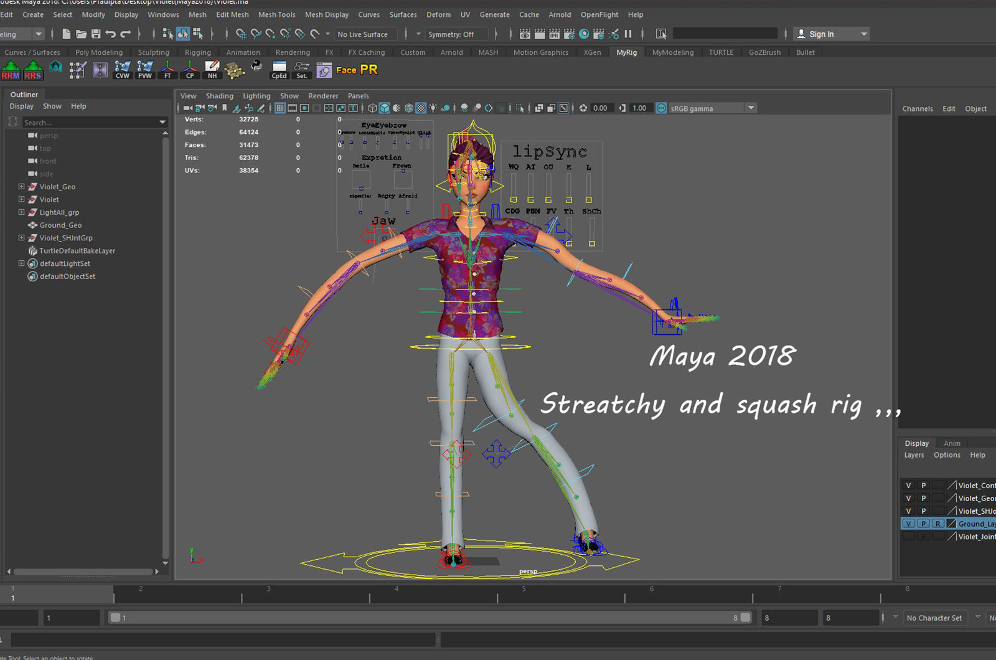Expand the defaultLightSet node
Screen dimensions: 996x660
click(22, 263)
